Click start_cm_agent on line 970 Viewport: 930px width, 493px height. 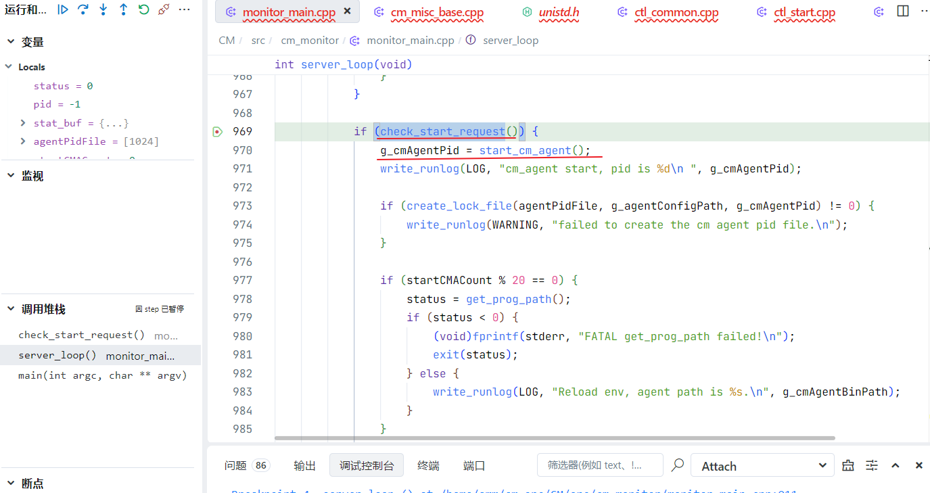point(525,150)
